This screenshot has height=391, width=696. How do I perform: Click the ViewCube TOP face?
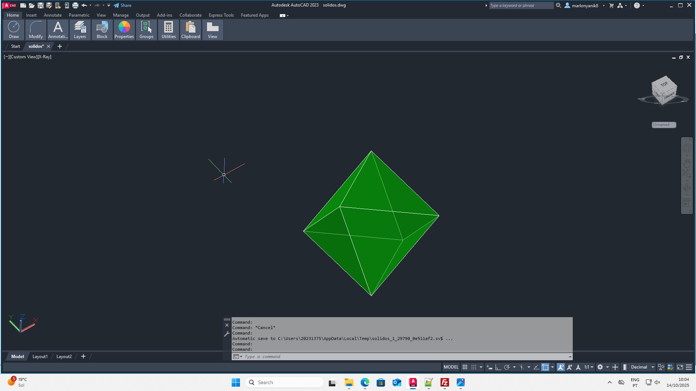664,84
